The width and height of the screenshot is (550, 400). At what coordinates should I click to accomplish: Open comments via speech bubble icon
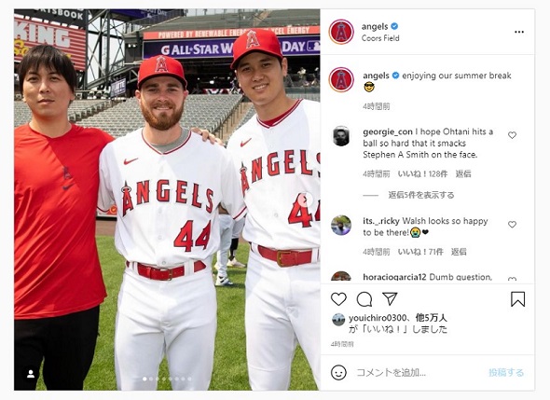tap(364, 299)
